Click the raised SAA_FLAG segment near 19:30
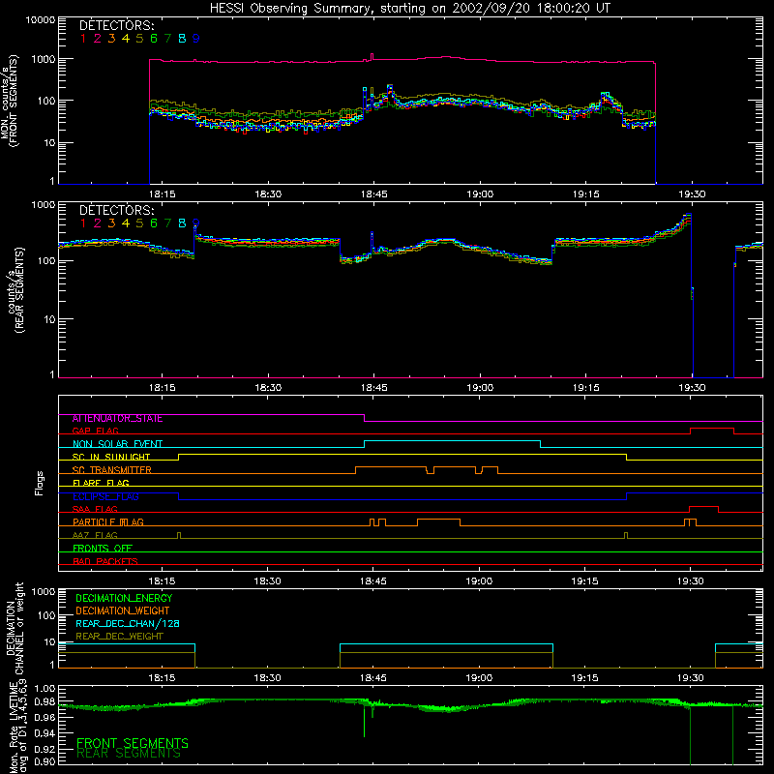This screenshot has width=774, height=774. pos(704,507)
